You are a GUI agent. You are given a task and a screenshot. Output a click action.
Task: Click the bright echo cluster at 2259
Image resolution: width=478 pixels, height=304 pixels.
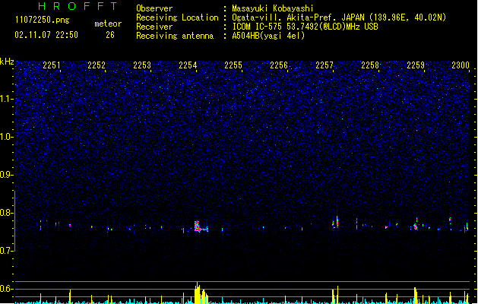(416, 225)
